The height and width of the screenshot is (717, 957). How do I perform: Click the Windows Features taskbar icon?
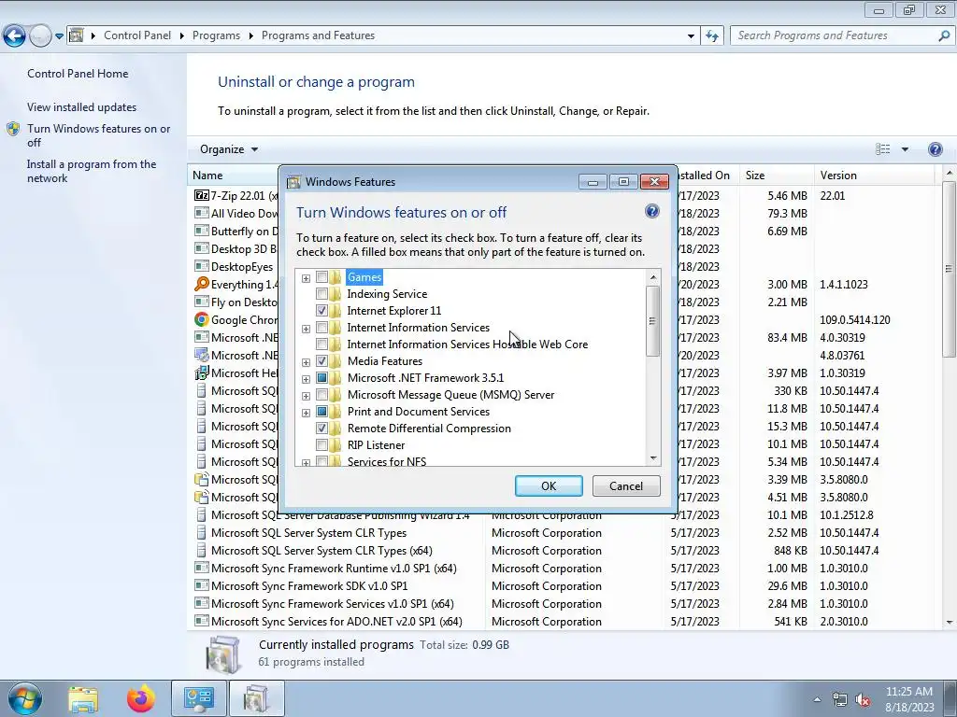[256, 698]
